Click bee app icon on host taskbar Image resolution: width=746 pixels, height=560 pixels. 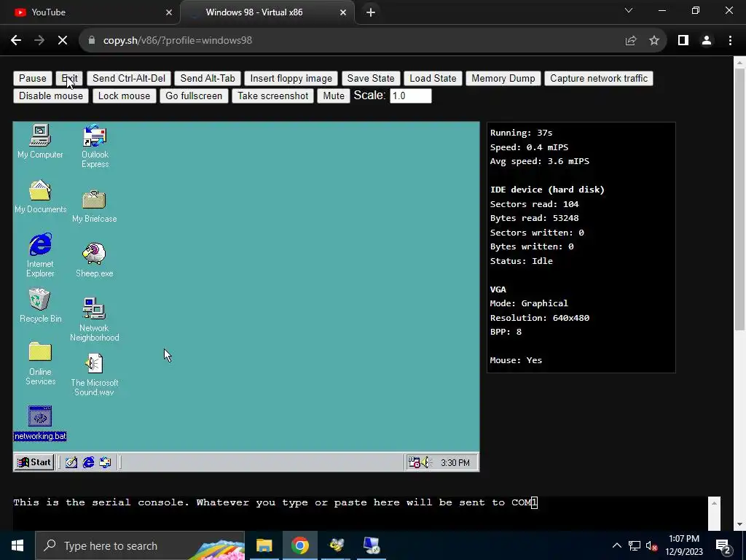tap(336, 545)
